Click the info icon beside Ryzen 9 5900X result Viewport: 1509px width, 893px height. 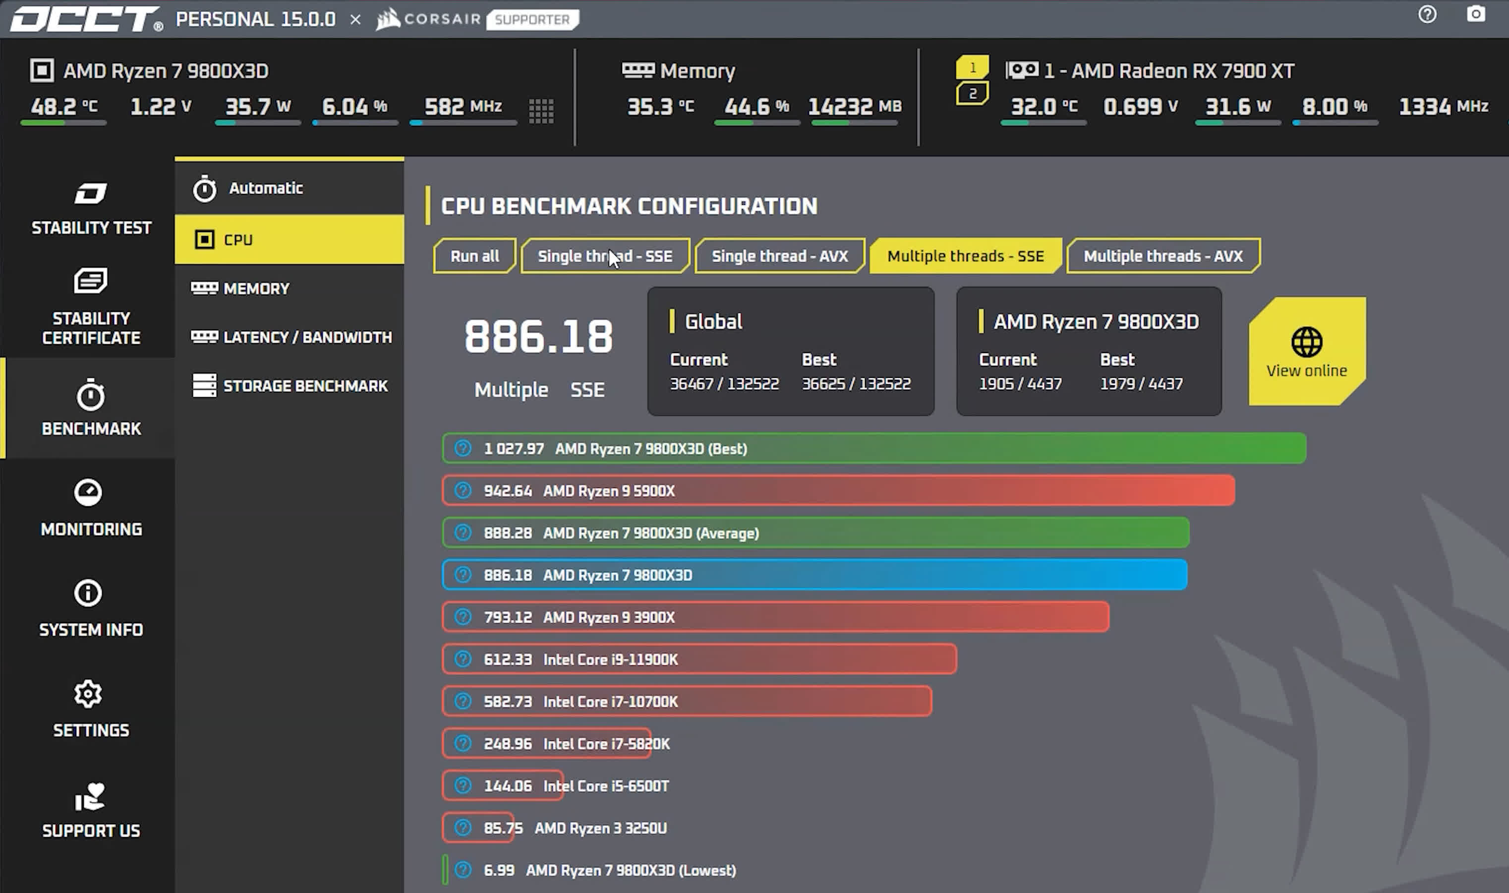[x=462, y=490]
